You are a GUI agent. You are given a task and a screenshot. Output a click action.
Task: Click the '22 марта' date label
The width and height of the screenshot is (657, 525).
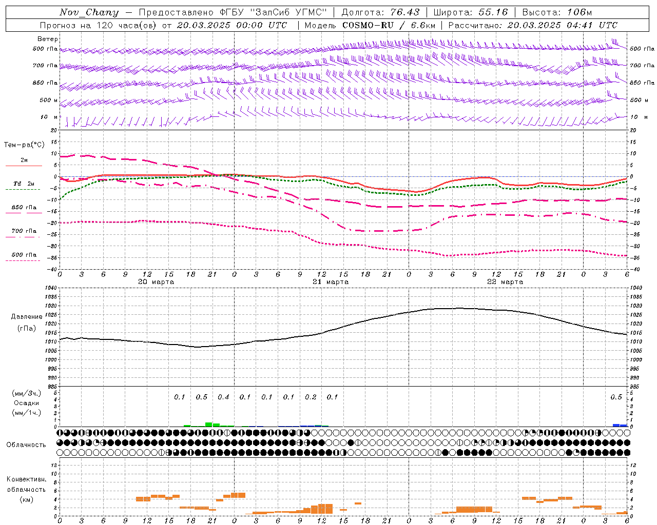pos(505,282)
